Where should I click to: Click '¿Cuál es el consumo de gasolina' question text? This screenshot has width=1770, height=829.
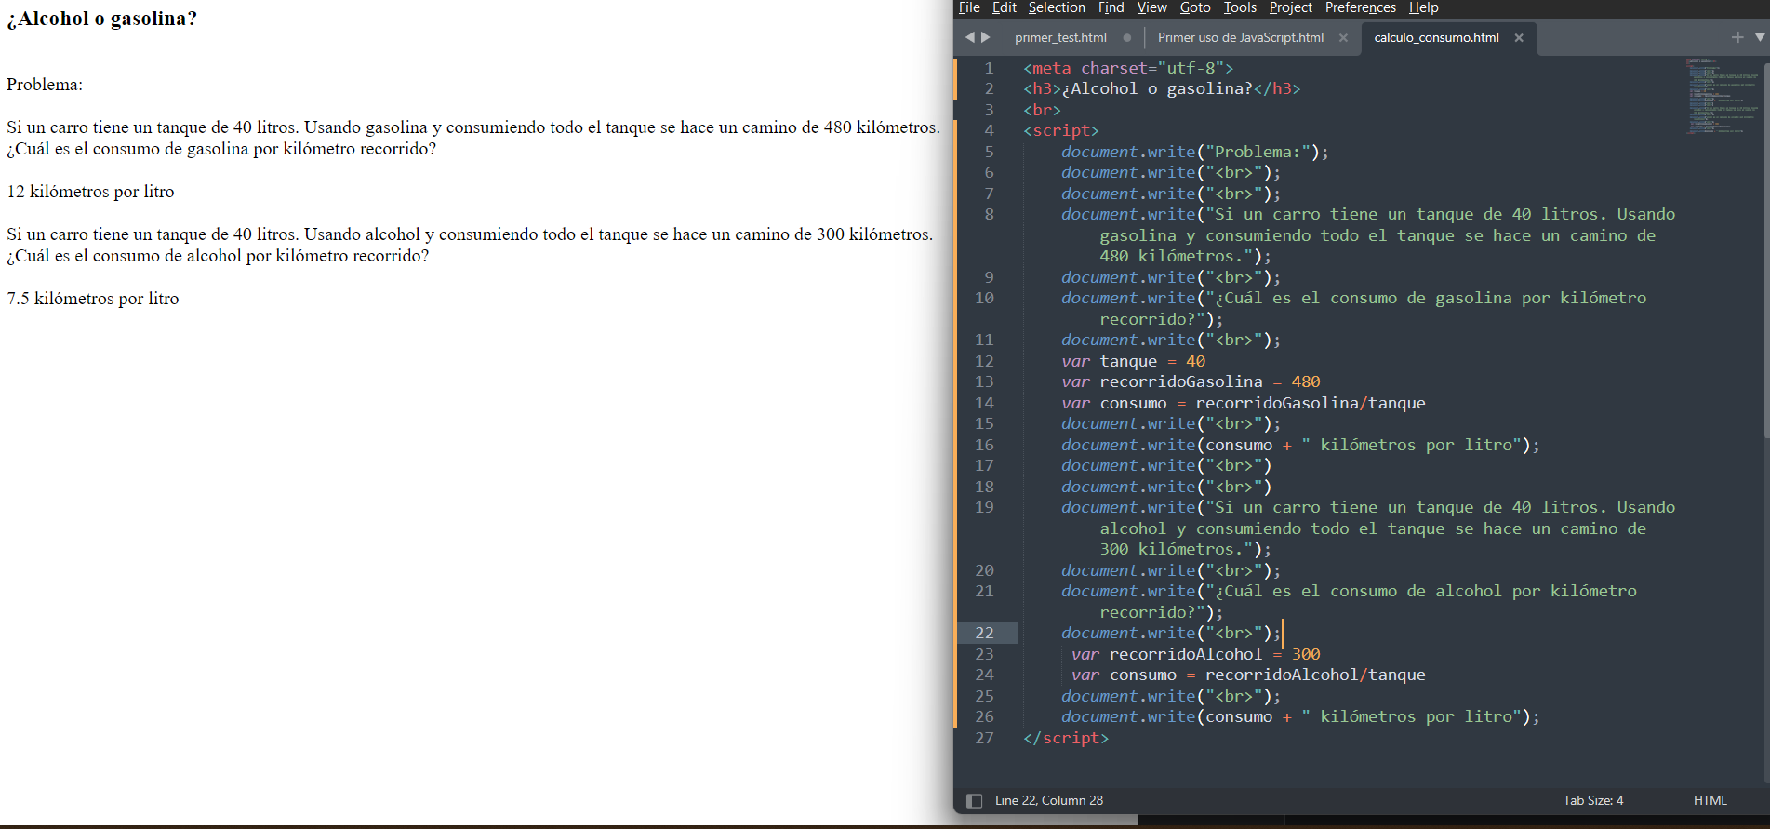click(x=221, y=149)
